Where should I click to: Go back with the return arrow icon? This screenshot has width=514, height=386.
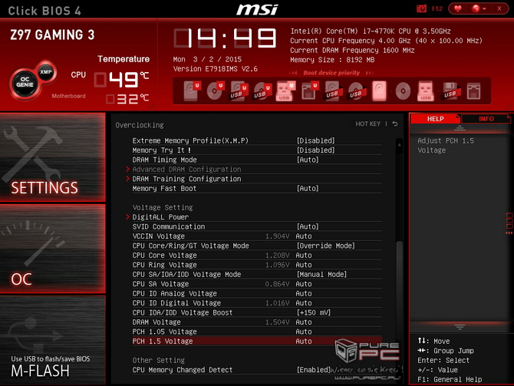(395, 124)
